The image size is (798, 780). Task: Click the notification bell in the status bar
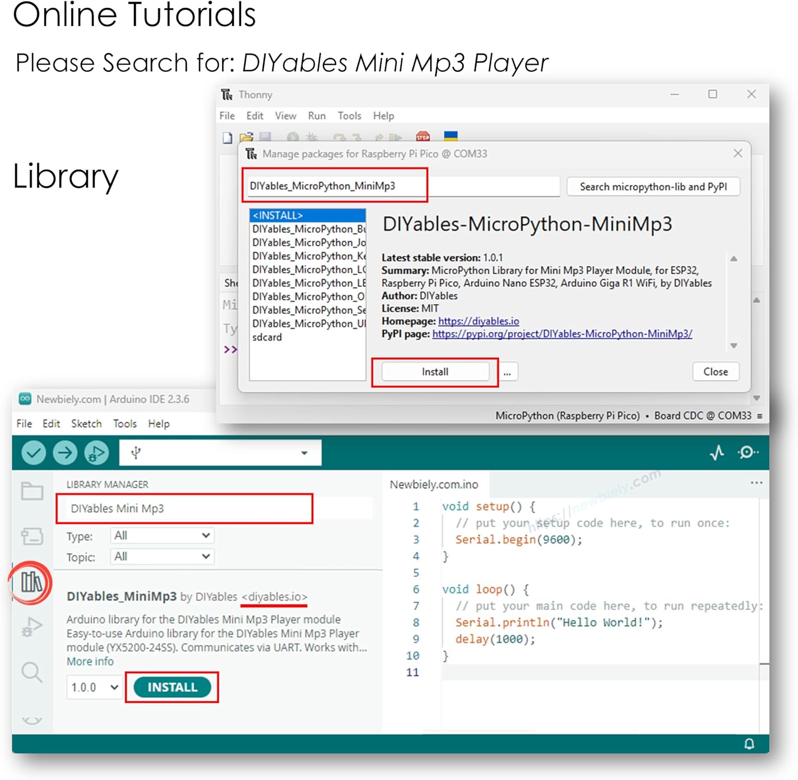749,744
